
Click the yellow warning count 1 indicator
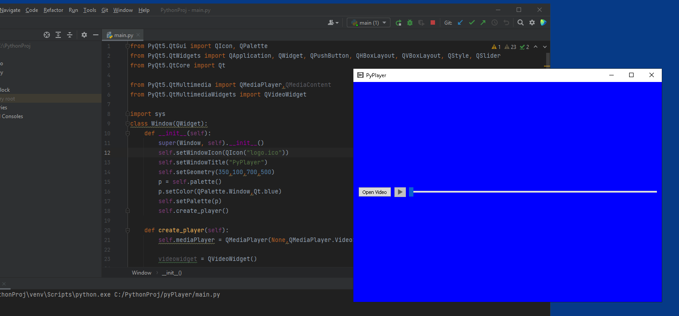tap(496, 47)
